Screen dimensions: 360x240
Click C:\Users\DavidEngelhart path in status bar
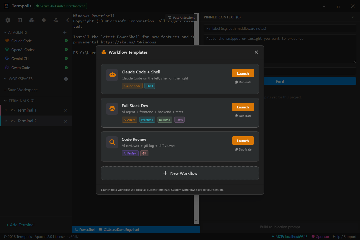[119, 229]
